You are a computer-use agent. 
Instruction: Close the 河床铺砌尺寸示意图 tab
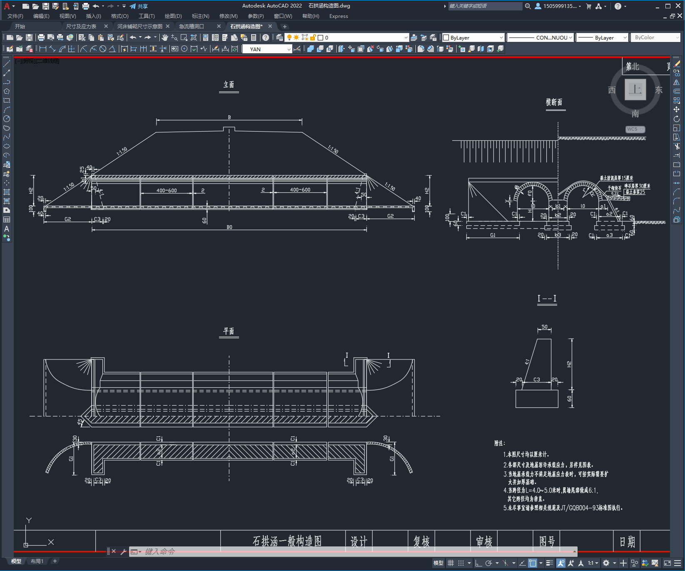[x=168, y=26]
